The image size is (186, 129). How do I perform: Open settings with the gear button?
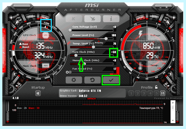[74, 80]
